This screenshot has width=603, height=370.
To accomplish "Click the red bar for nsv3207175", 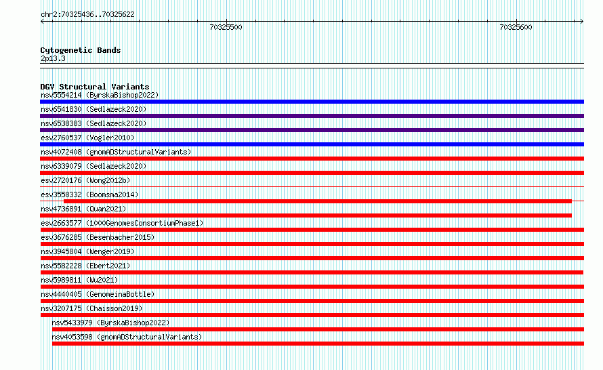I will click(312, 315).
